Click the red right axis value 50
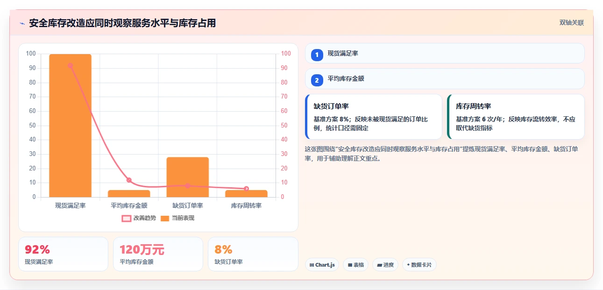 click(x=283, y=126)
